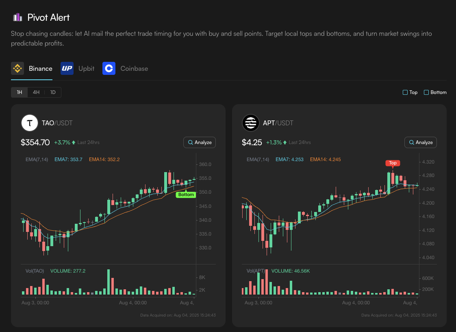Enable the Bottom filter checkbox
The image size is (456, 332).
pyautogui.click(x=426, y=92)
